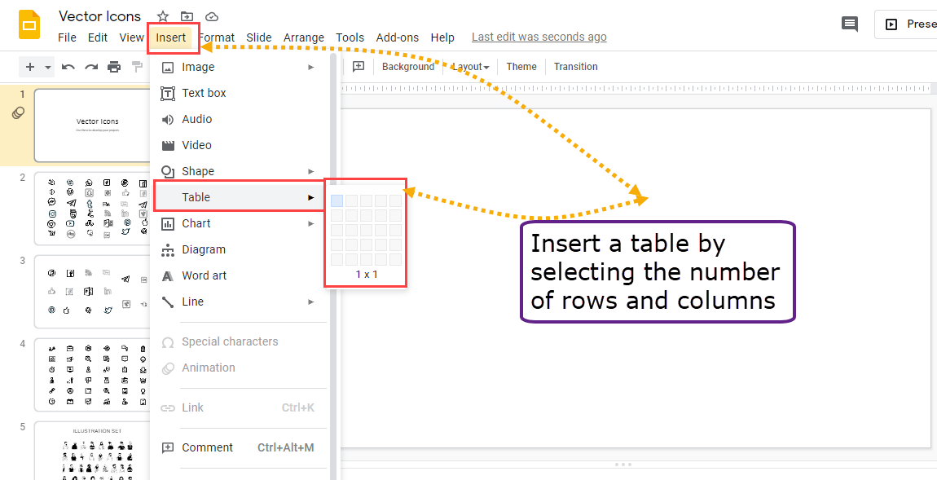
Task: Open the new slide layout dropdown arrow
Action: [47, 67]
